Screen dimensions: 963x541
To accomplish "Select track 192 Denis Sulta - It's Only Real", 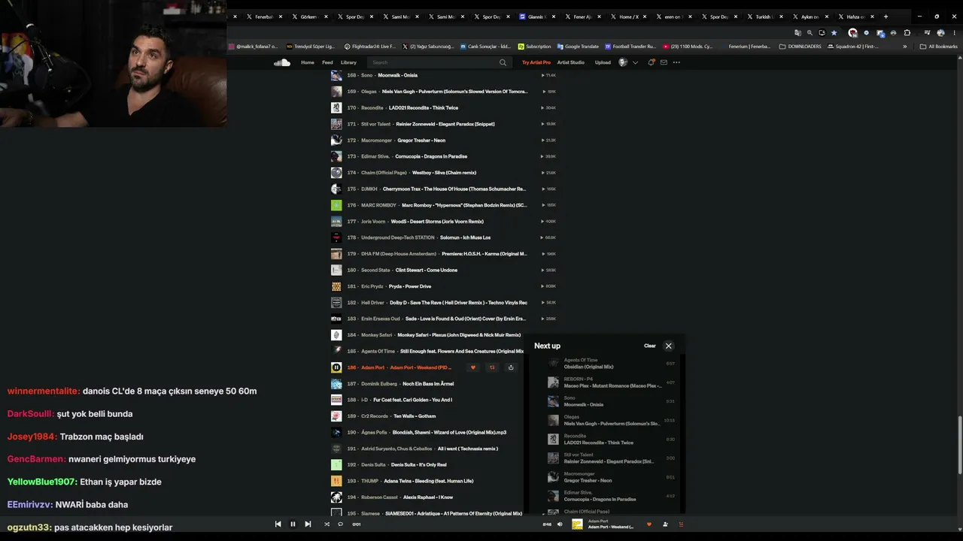I will [419, 465].
